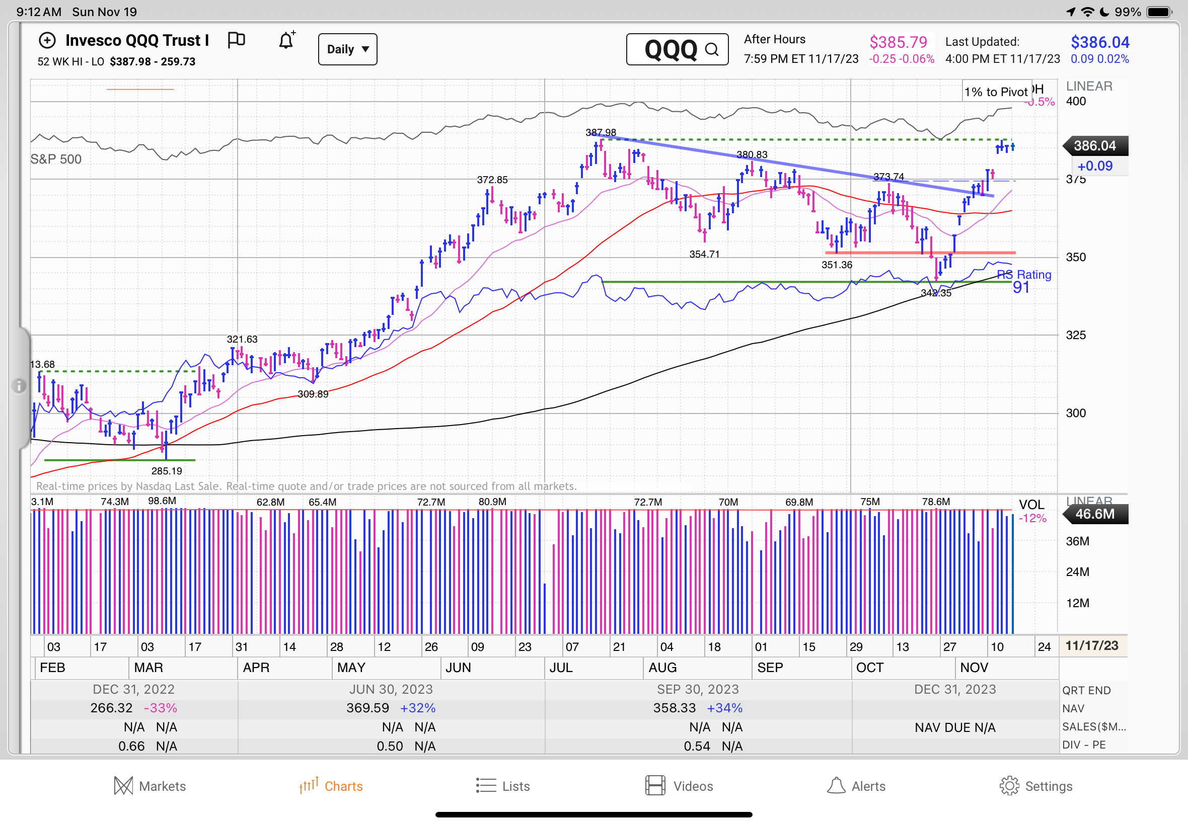
Task: Tap the JUN 30, 2023 quarter header
Action: click(391, 690)
